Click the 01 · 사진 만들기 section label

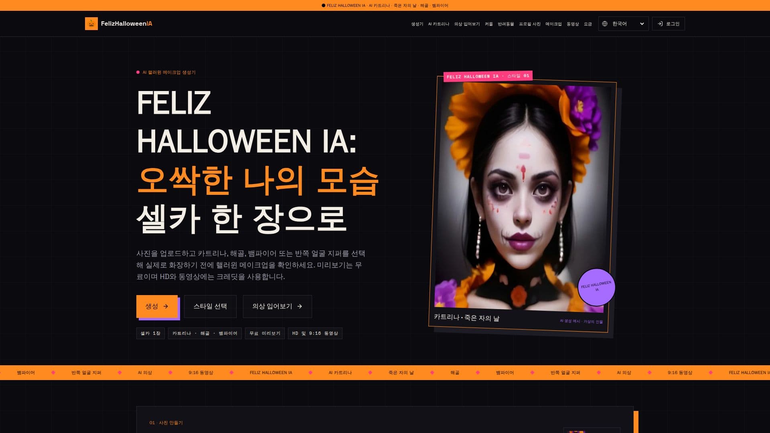pyautogui.click(x=166, y=423)
